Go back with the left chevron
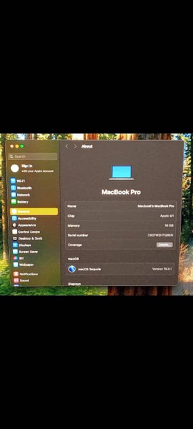 pos(66,146)
